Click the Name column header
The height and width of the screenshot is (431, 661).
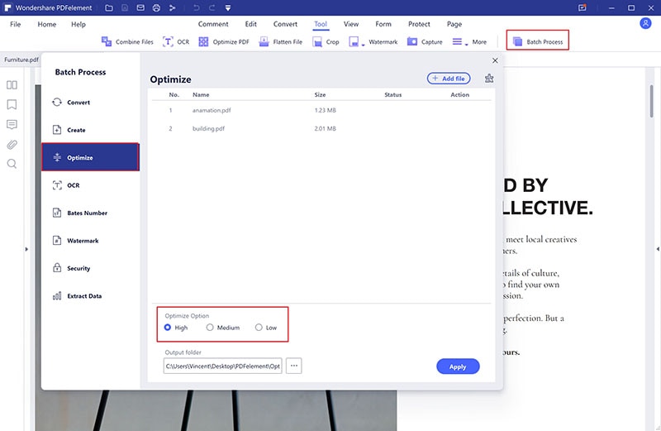click(201, 94)
